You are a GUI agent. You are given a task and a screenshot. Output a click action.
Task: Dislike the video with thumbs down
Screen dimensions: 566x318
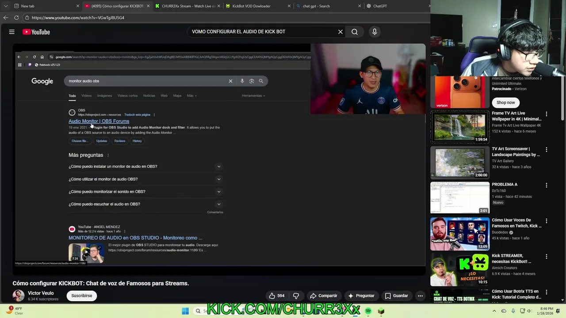pos(296,296)
